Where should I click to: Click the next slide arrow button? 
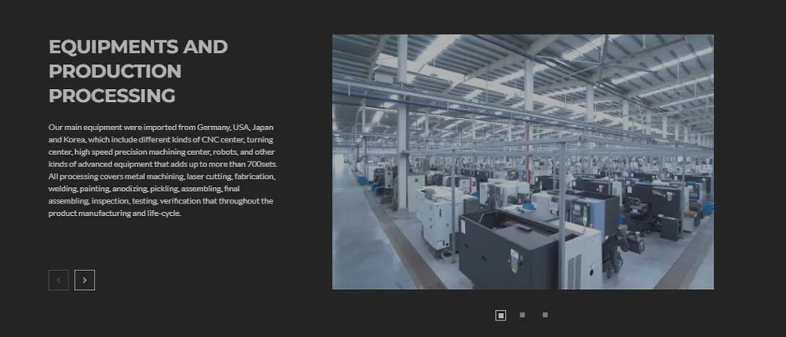coord(84,280)
